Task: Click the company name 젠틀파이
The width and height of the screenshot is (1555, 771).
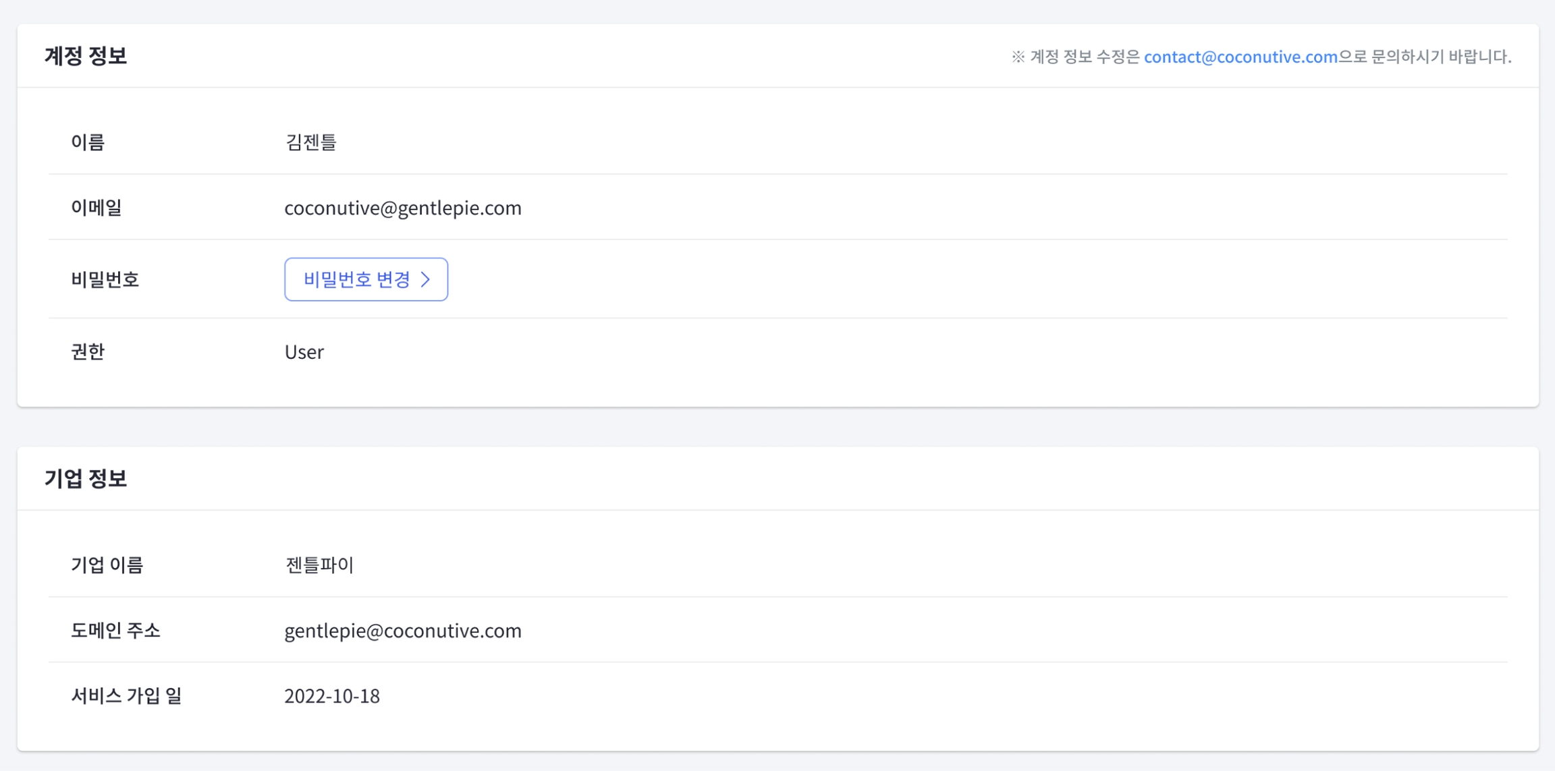Action: coord(319,565)
